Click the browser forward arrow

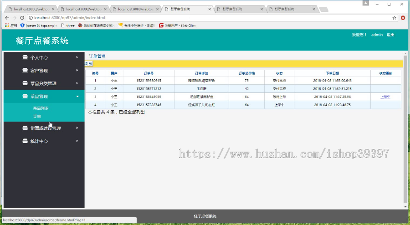click(15, 18)
